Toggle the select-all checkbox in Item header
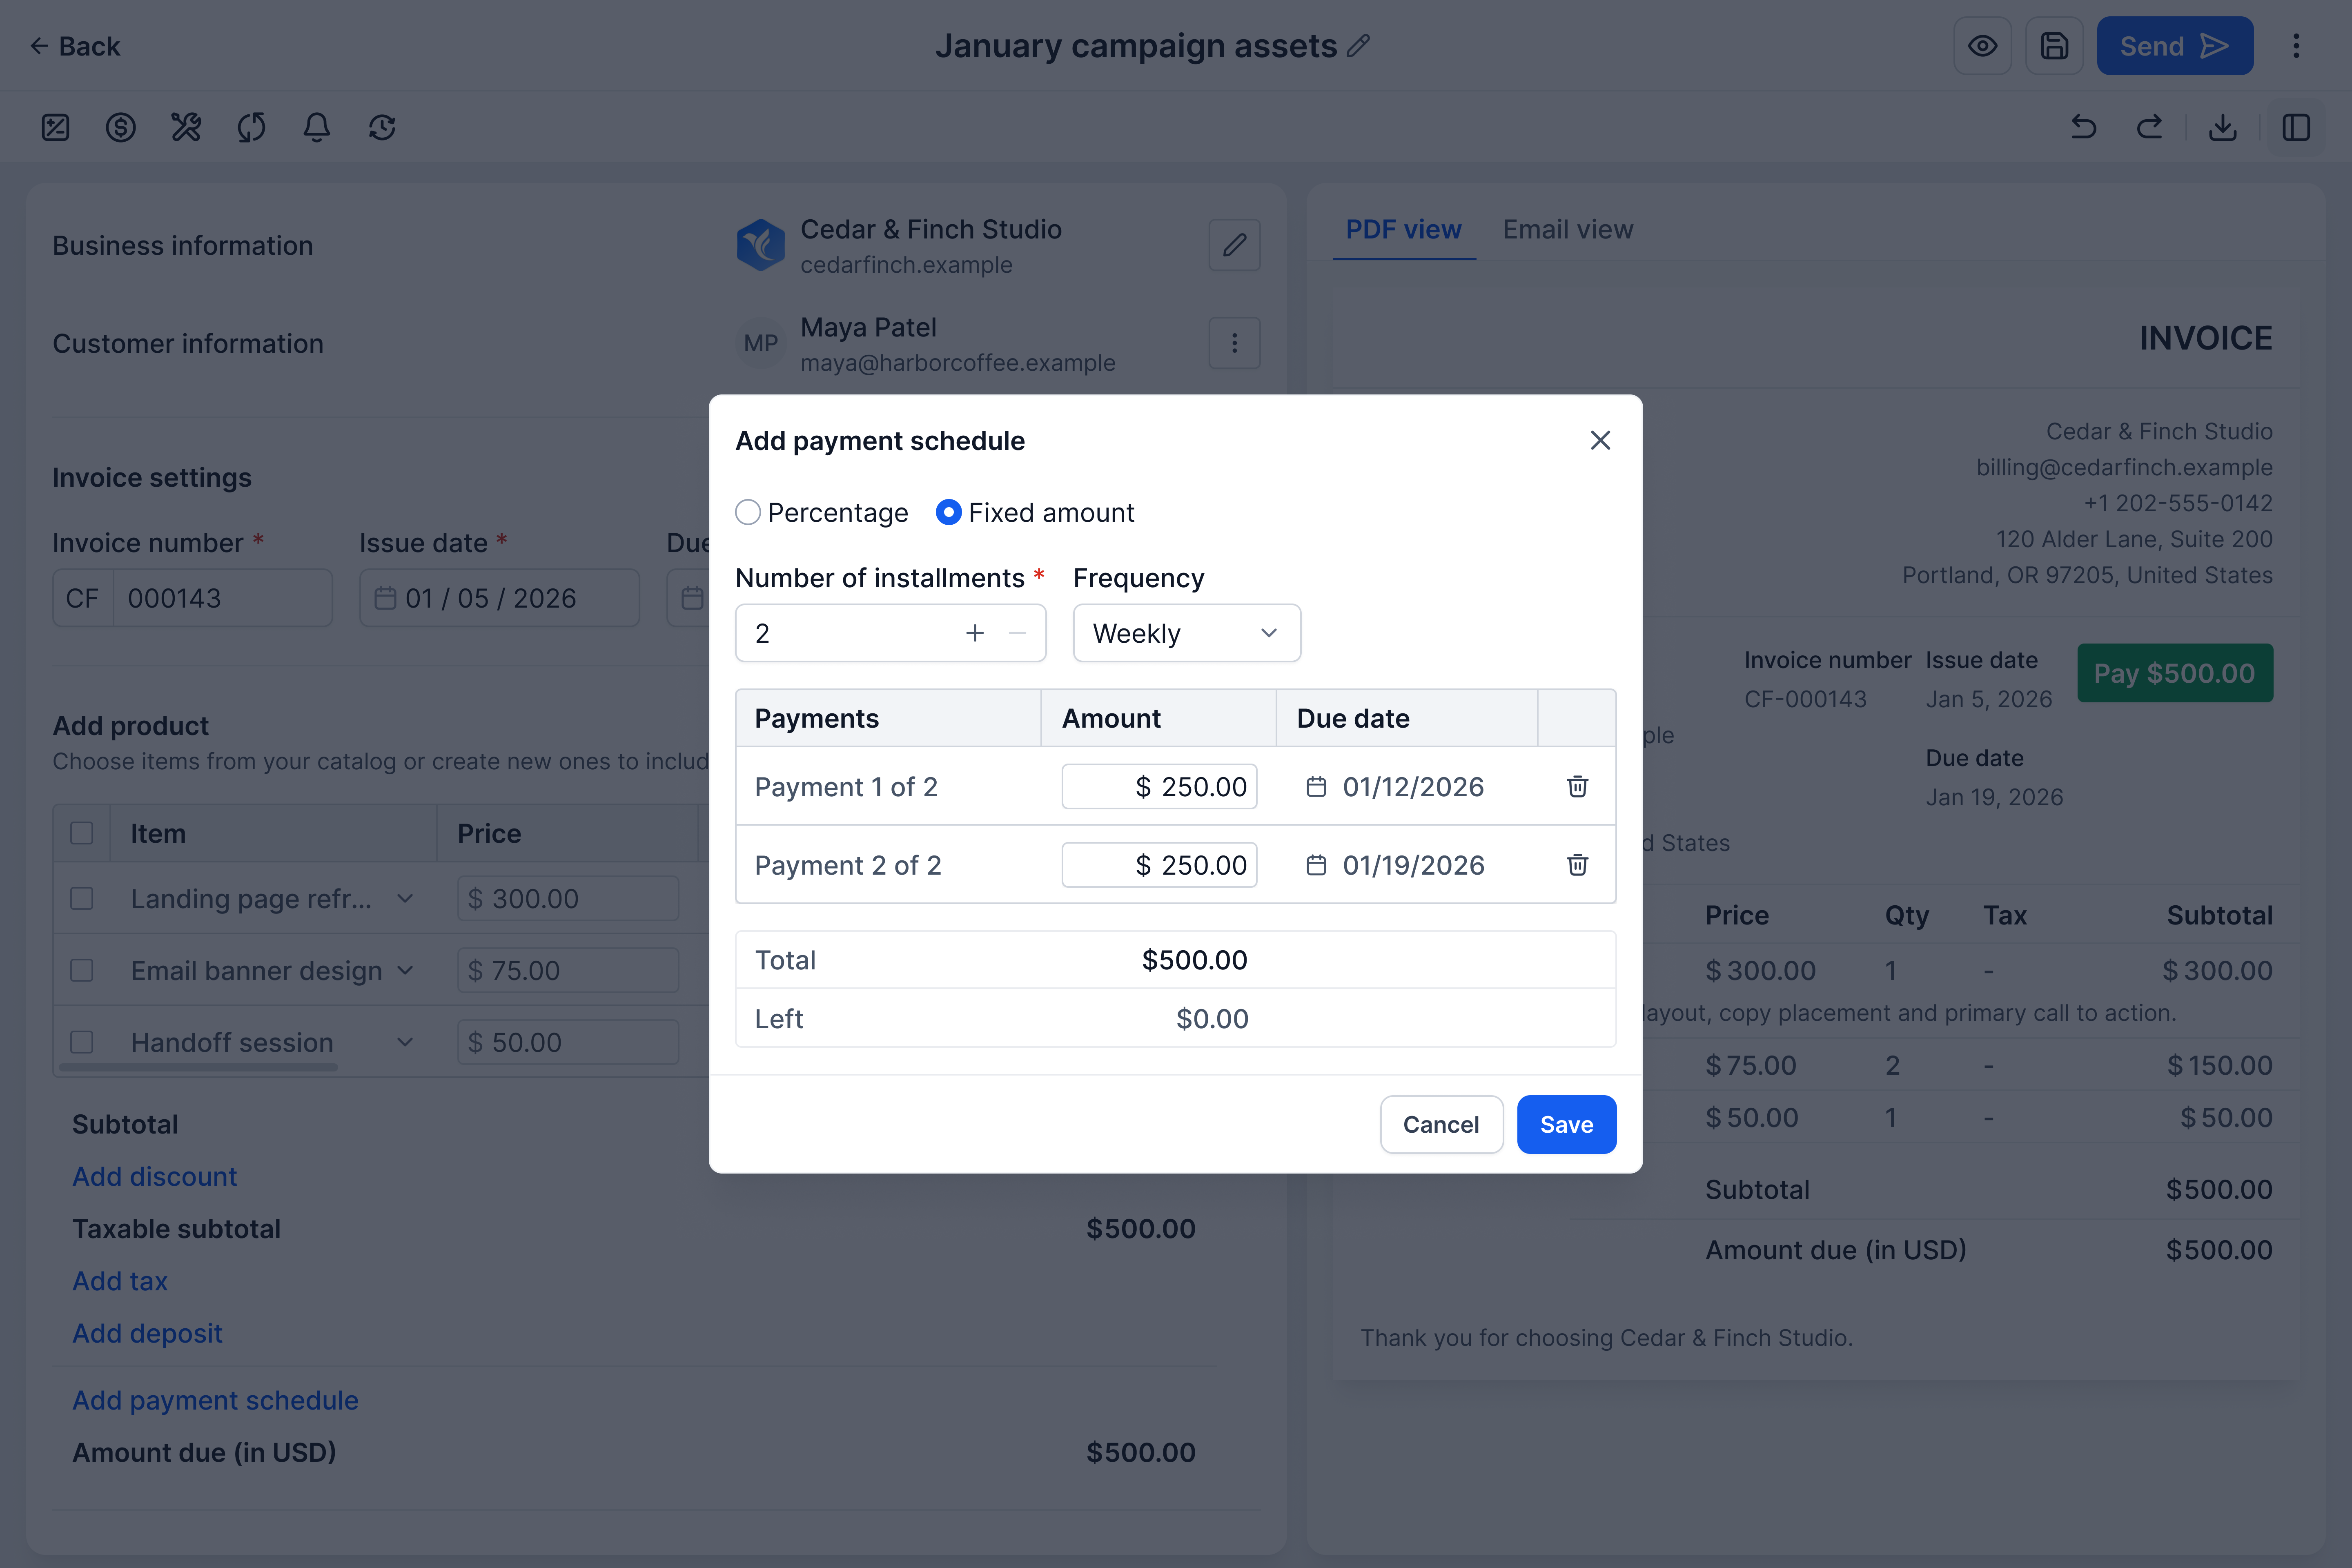The width and height of the screenshot is (2352, 1568). [x=82, y=833]
